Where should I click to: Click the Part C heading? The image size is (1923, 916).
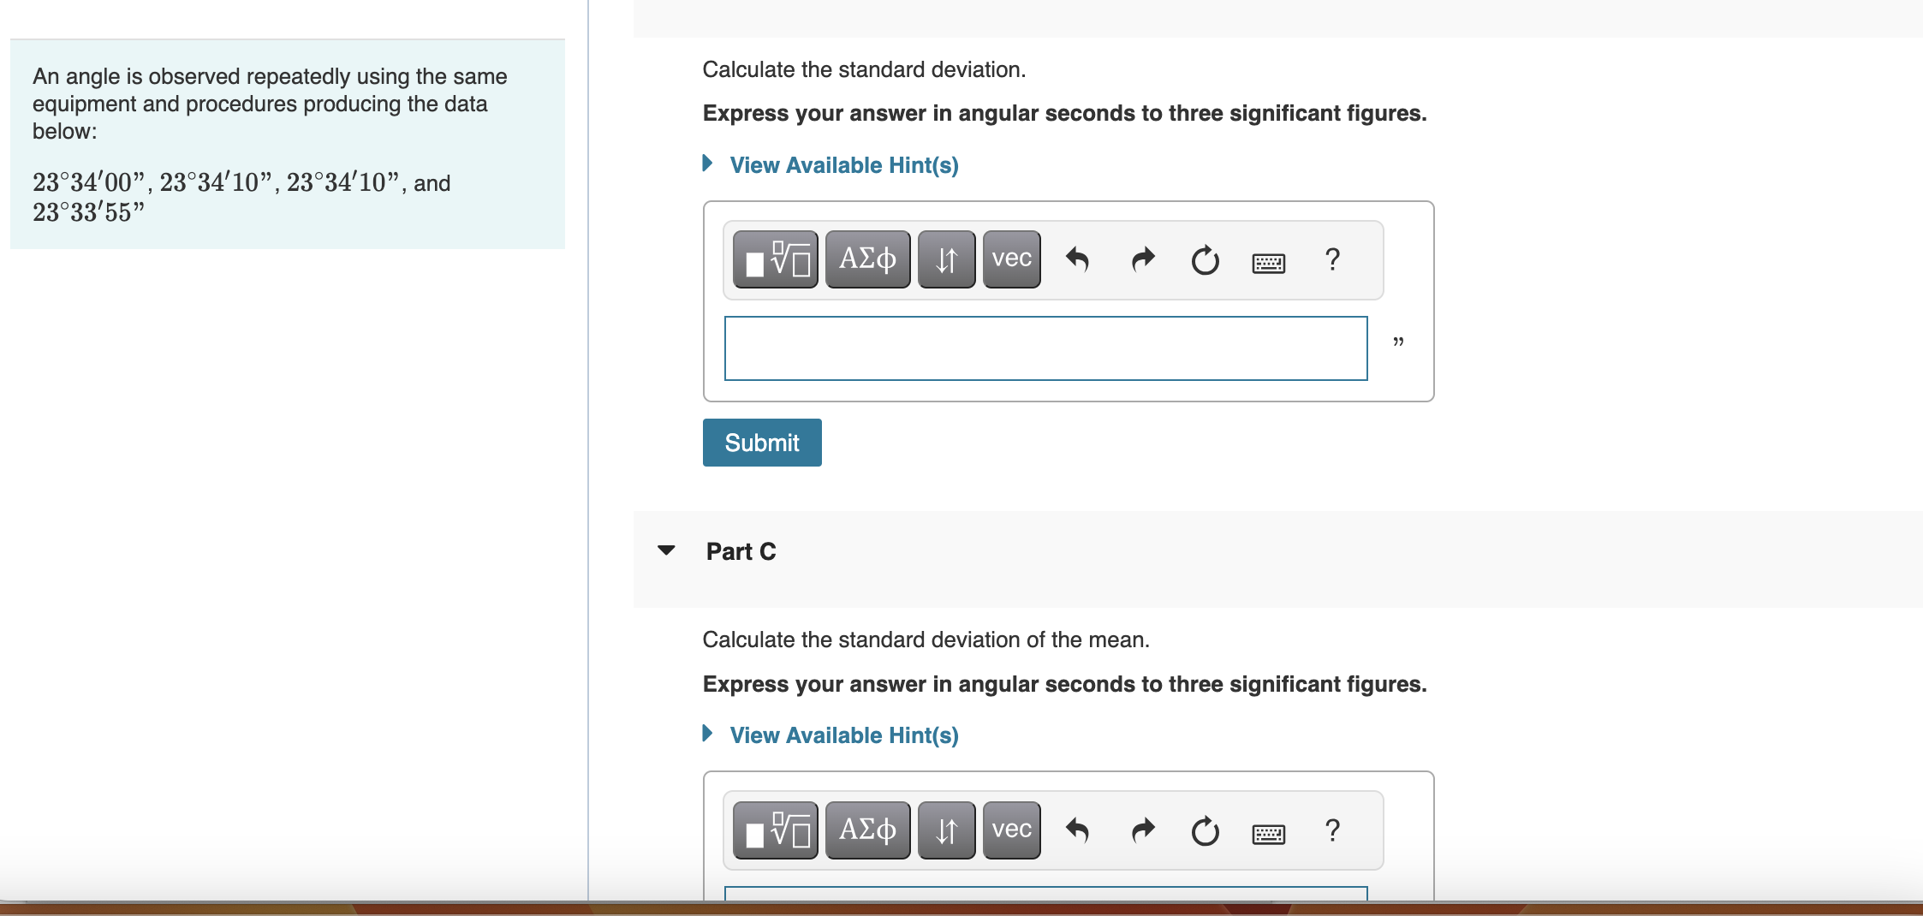tap(741, 551)
